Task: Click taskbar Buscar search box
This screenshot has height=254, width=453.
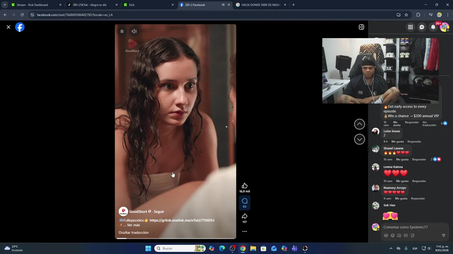Action: [x=180, y=248]
